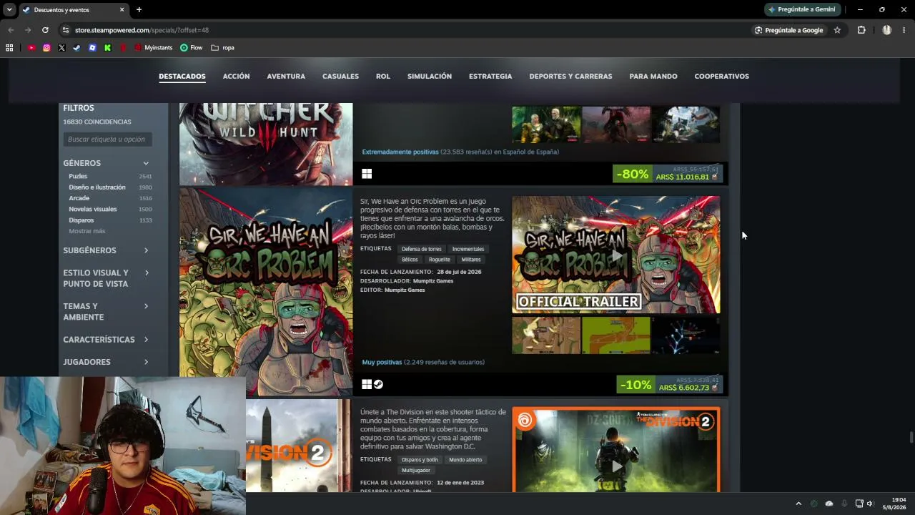Viewport: 915px width, 515px height.
Task: Switch to the SIMULACIÓN tab
Action: (430, 77)
